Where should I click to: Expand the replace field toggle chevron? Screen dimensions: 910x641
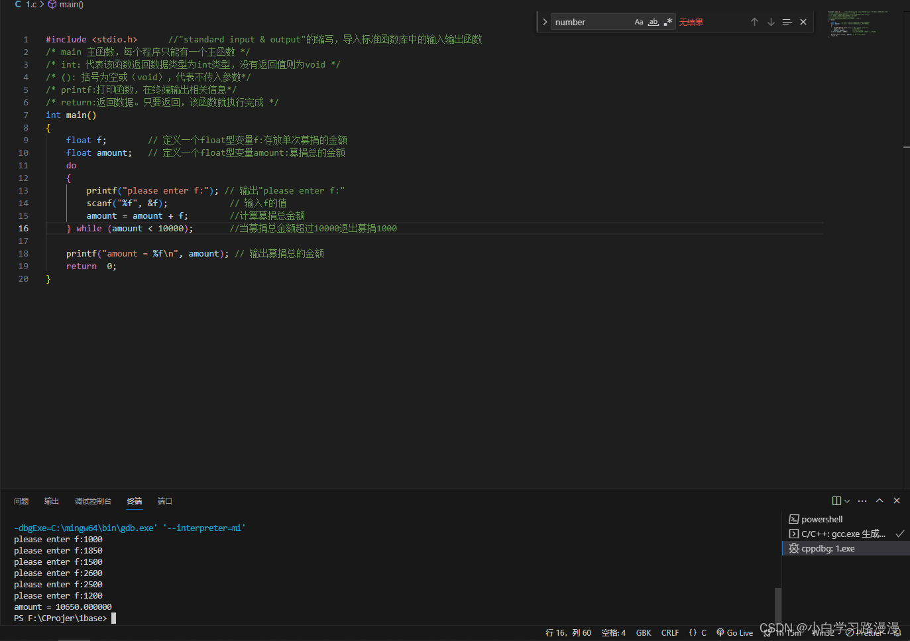545,22
